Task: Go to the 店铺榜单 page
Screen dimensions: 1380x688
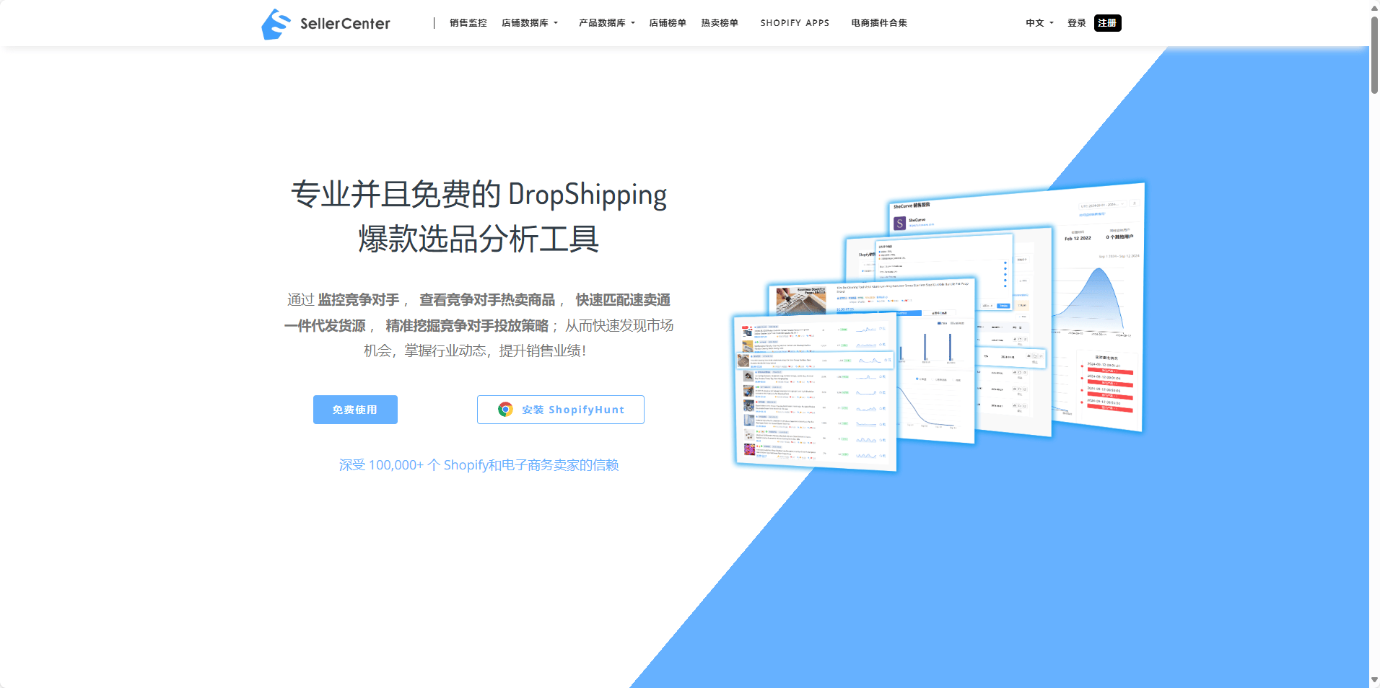Action: pos(668,23)
